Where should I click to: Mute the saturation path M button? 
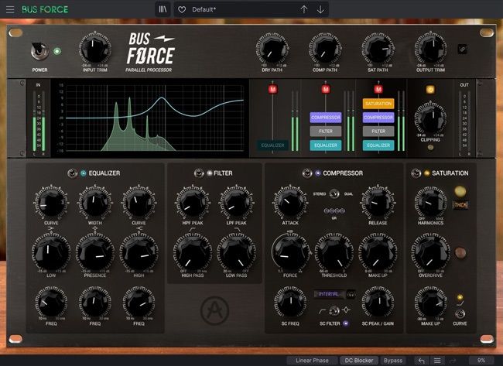(378, 89)
